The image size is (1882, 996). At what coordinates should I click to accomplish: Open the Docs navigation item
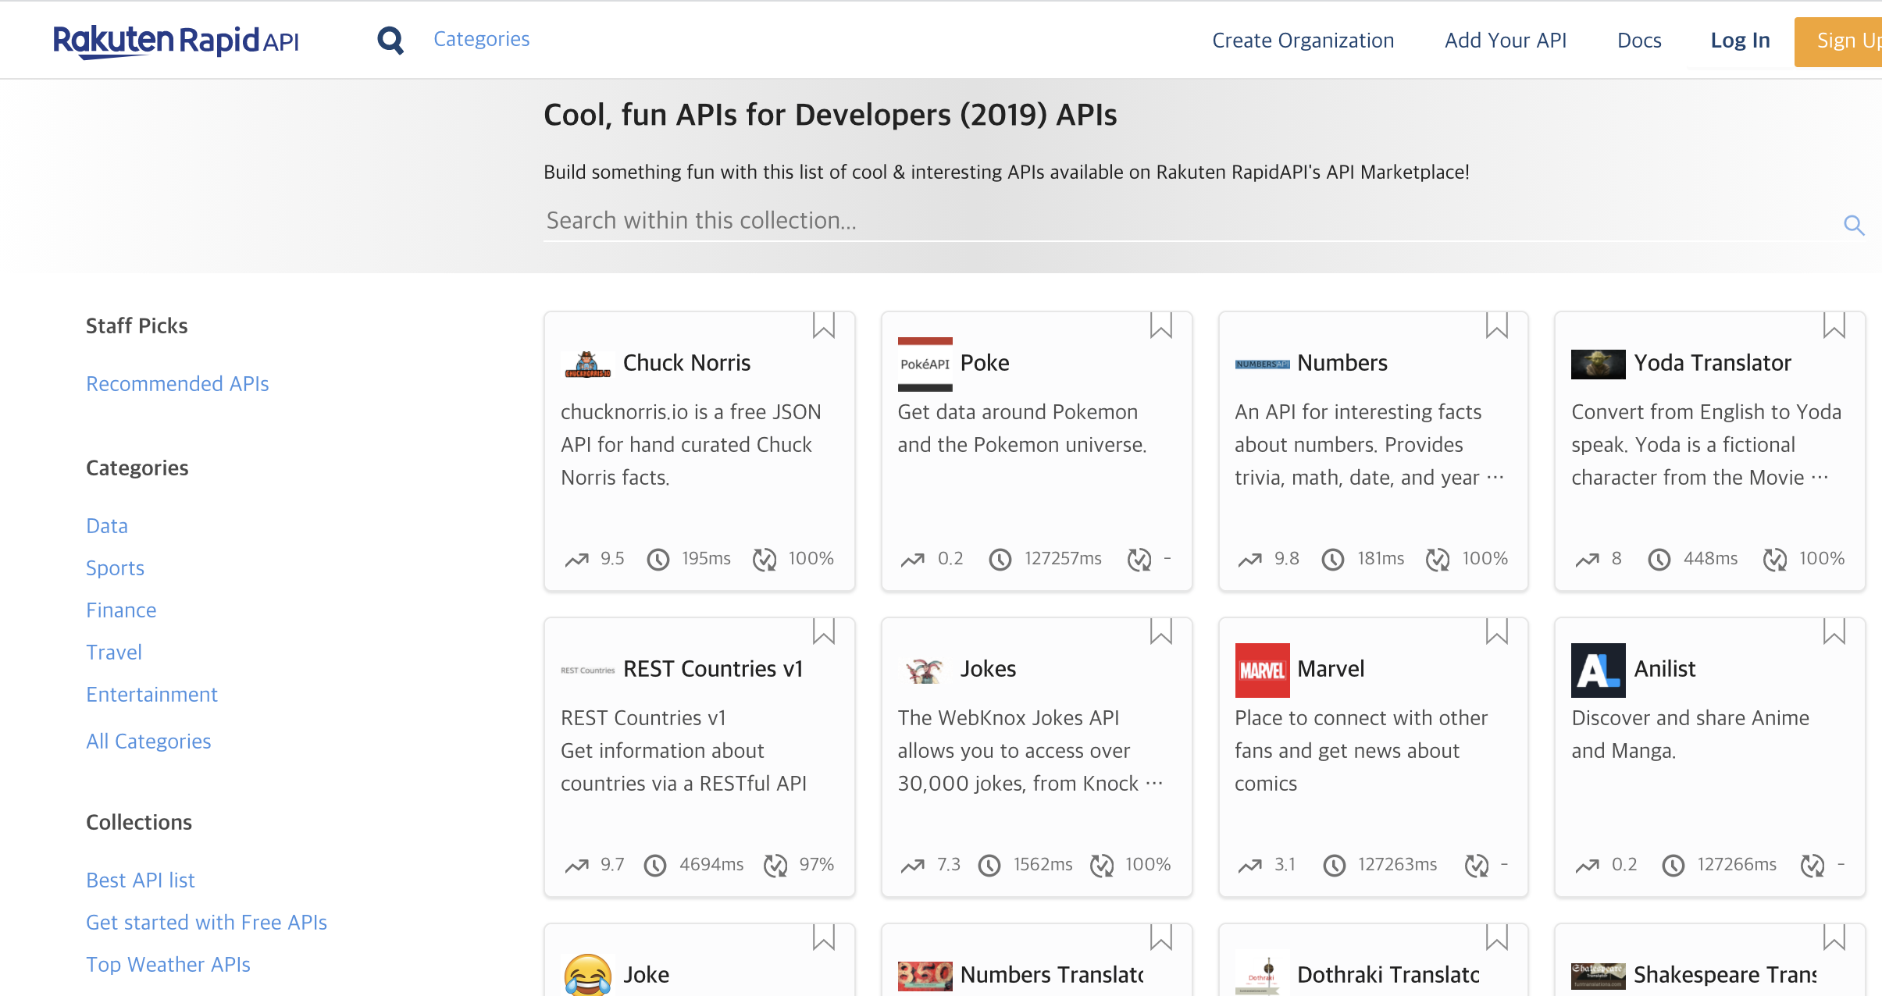point(1638,41)
